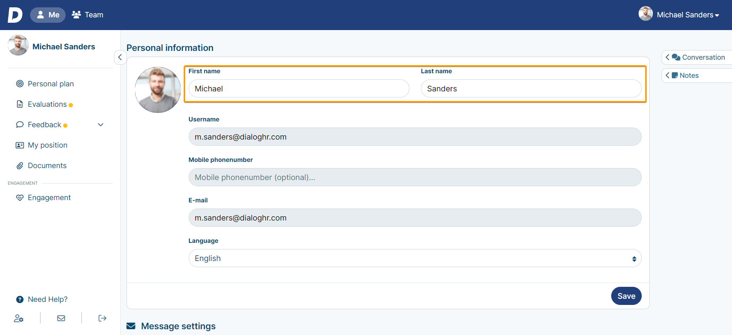
Task: Open Feedback menu item
Action: [x=44, y=125]
